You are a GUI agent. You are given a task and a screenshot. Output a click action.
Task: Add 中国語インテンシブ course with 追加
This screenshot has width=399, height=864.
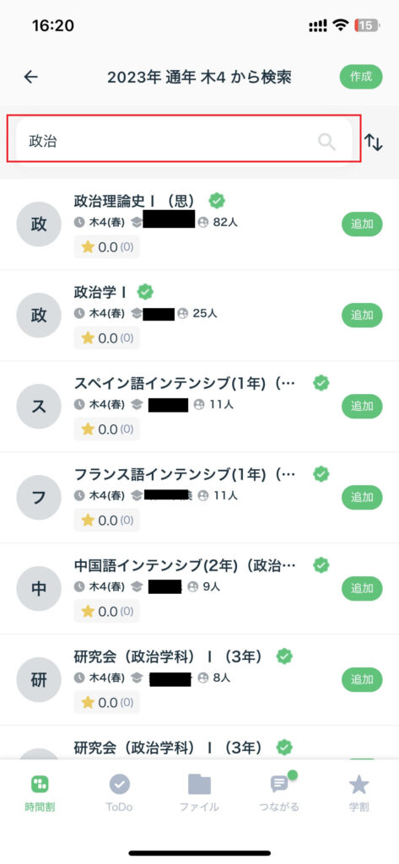[x=362, y=588]
